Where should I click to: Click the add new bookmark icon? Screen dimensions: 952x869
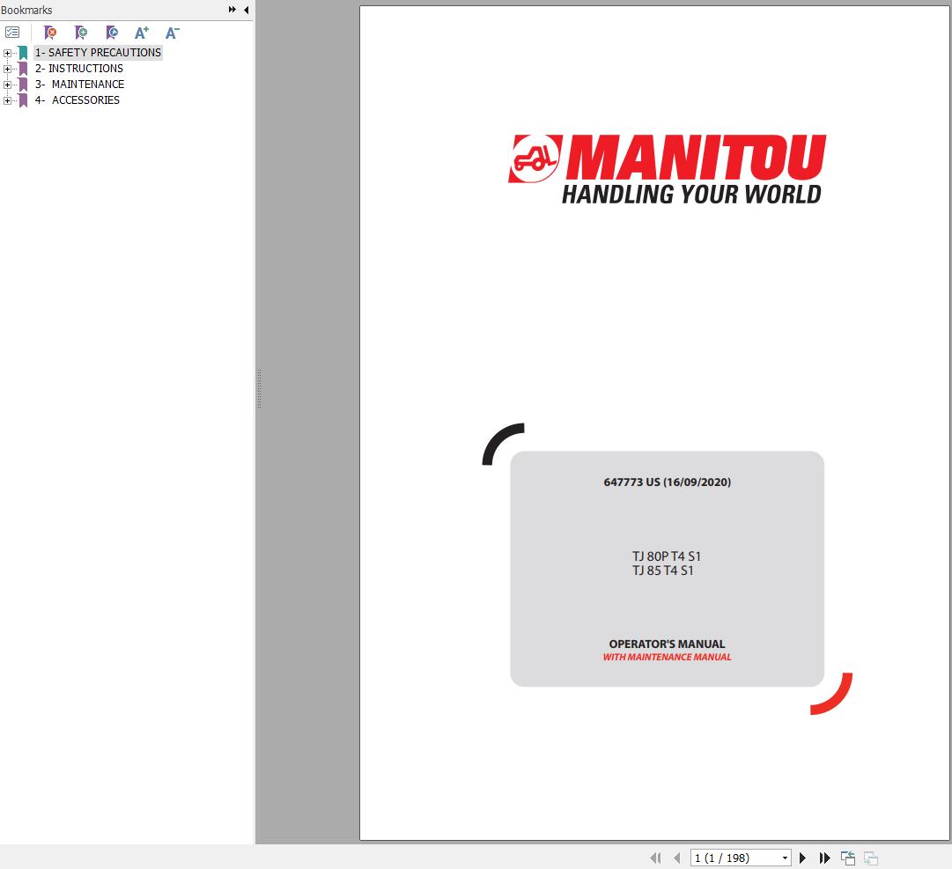(81, 33)
